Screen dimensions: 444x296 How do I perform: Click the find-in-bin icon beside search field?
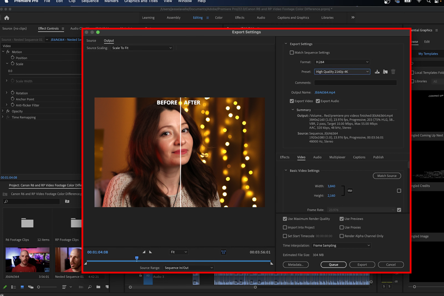tap(67, 201)
